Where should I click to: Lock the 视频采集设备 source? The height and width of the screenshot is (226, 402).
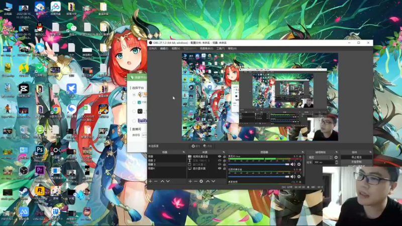pos(224,156)
